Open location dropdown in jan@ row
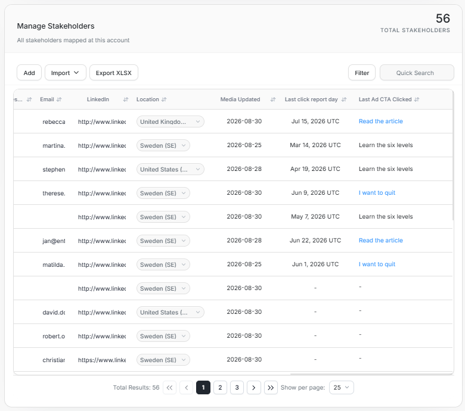The image size is (465, 411). [x=163, y=241]
